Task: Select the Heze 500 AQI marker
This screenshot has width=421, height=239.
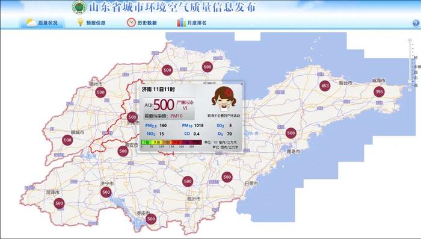Action: click(x=59, y=203)
